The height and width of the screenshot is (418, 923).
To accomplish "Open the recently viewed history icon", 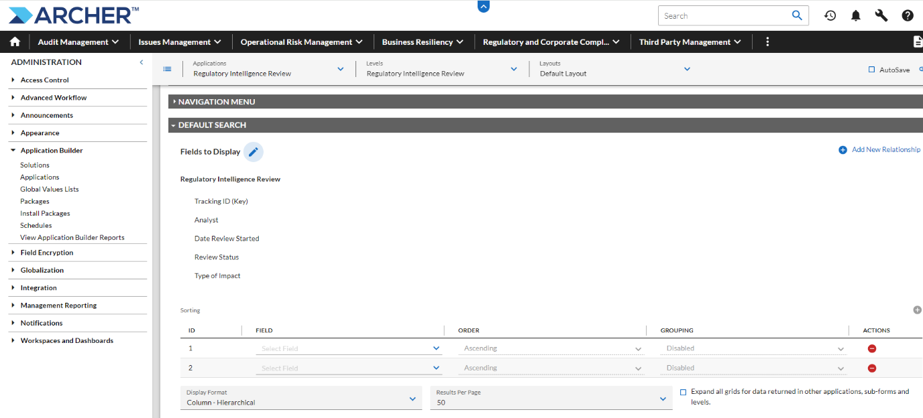I will point(830,15).
